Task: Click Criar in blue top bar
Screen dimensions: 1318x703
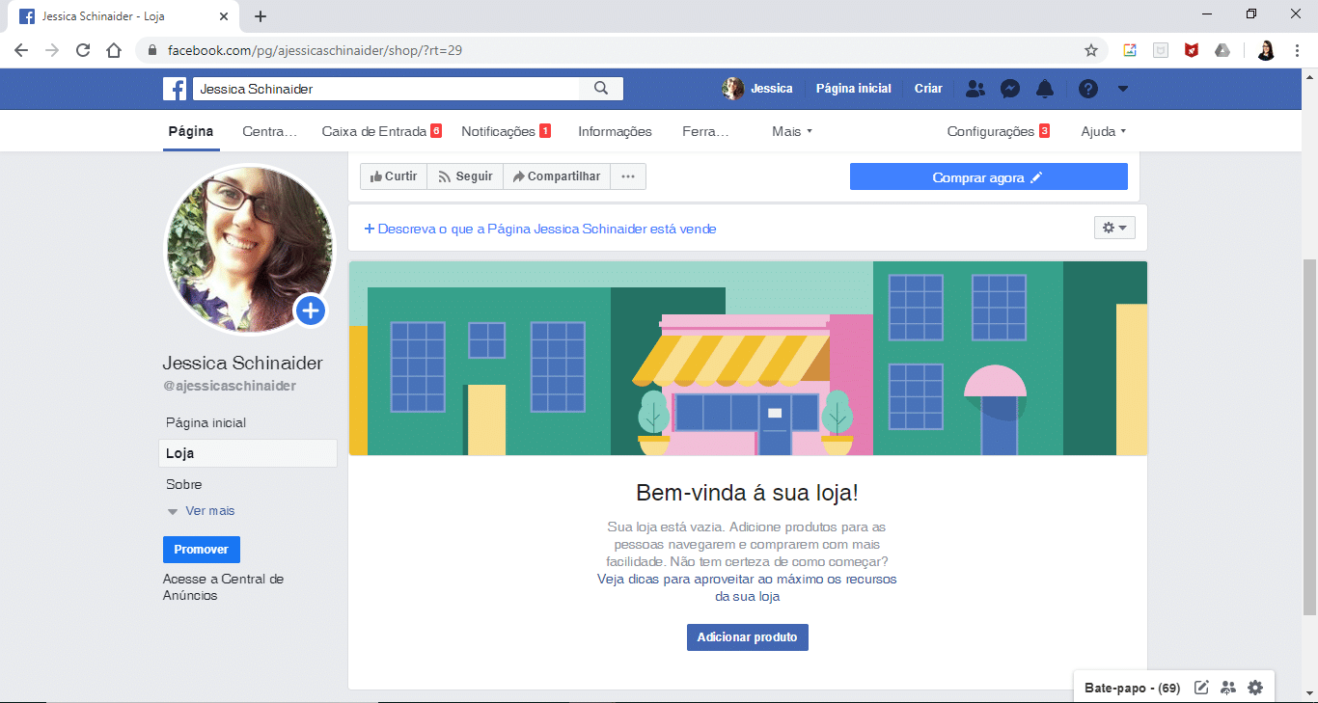Action: pos(928,89)
